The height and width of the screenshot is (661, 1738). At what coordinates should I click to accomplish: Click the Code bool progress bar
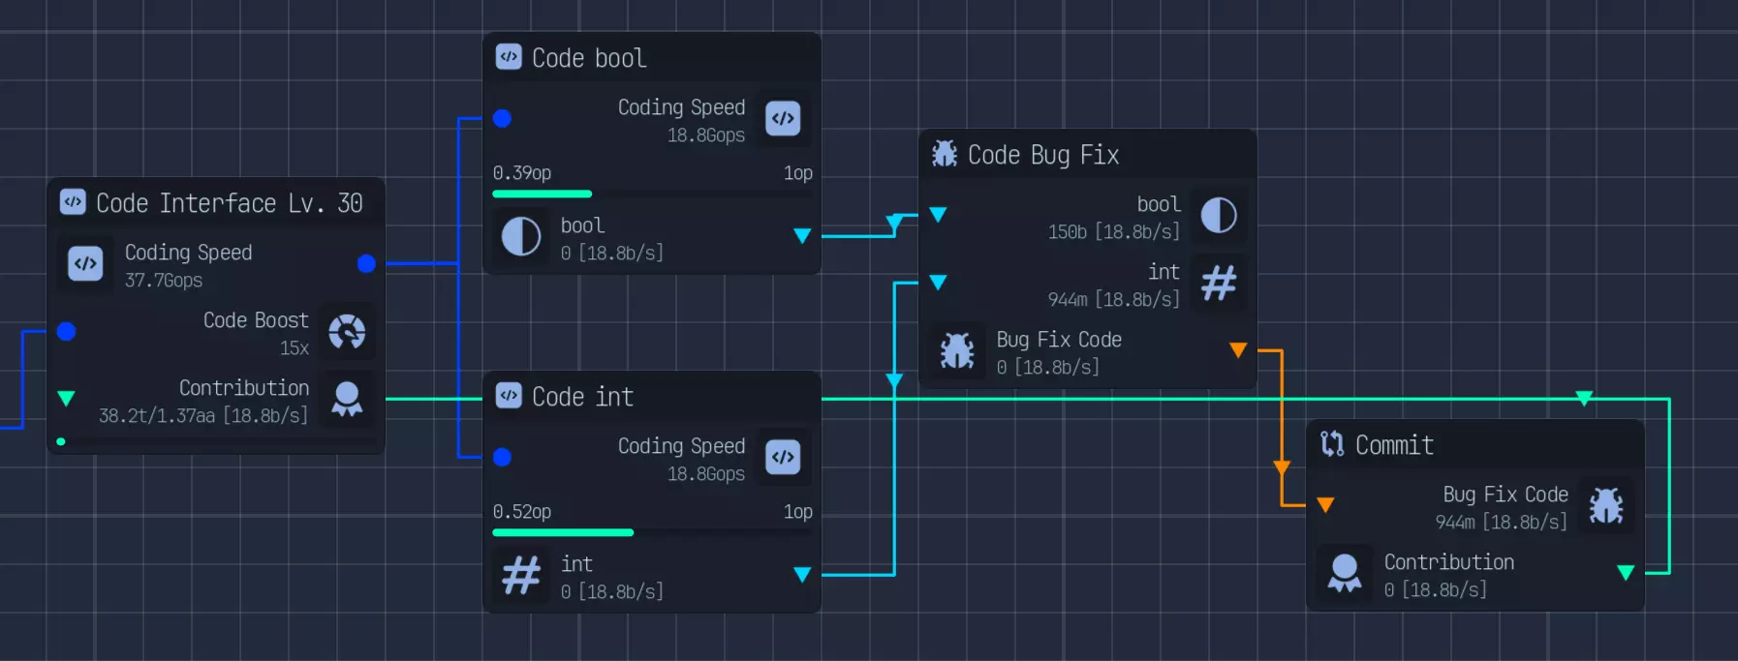[x=652, y=194]
